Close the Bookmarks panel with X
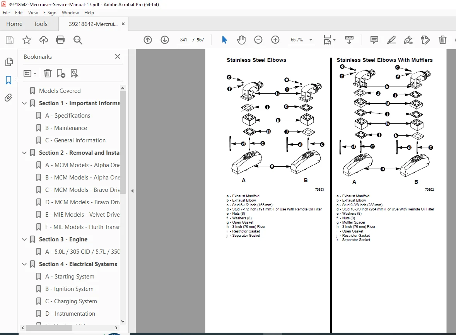This screenshot has height=335, width=456. (118, 56)
